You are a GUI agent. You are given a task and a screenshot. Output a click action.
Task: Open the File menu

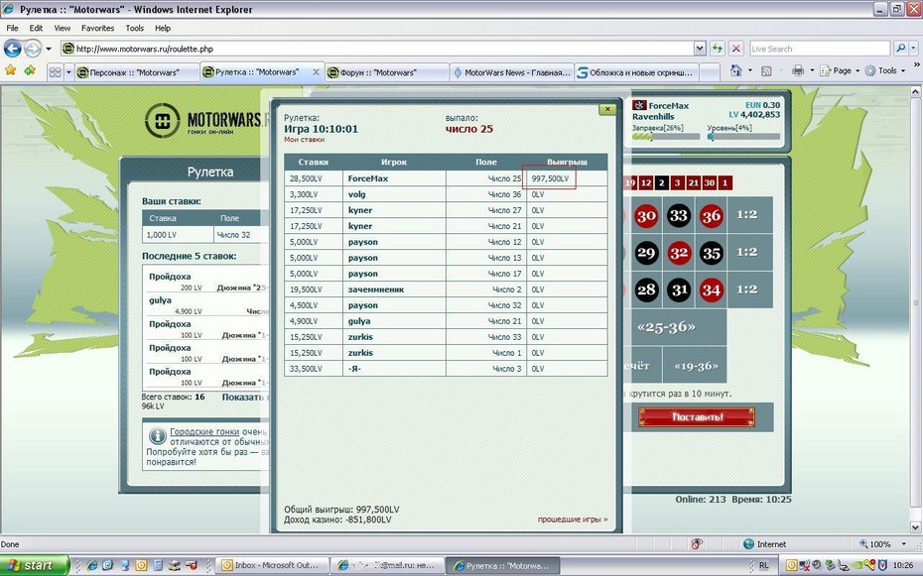[12, 28]
